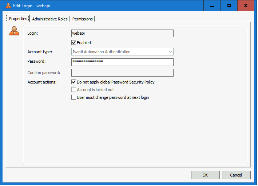258x186 pixels.
Task: Click the Password: label
Action: tap(36, 61)
